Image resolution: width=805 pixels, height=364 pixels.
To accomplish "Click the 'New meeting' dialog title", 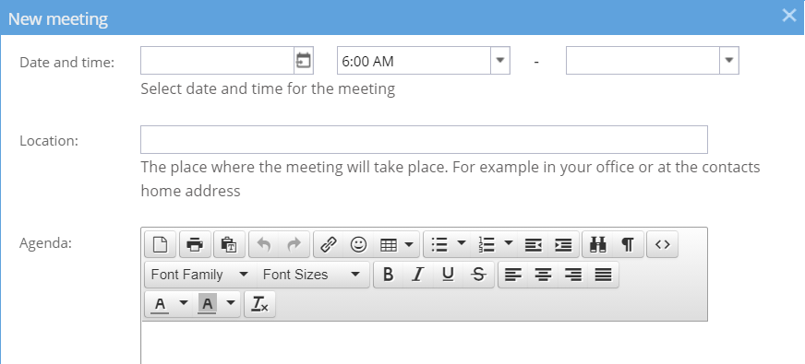I will [x=58, y=19].
